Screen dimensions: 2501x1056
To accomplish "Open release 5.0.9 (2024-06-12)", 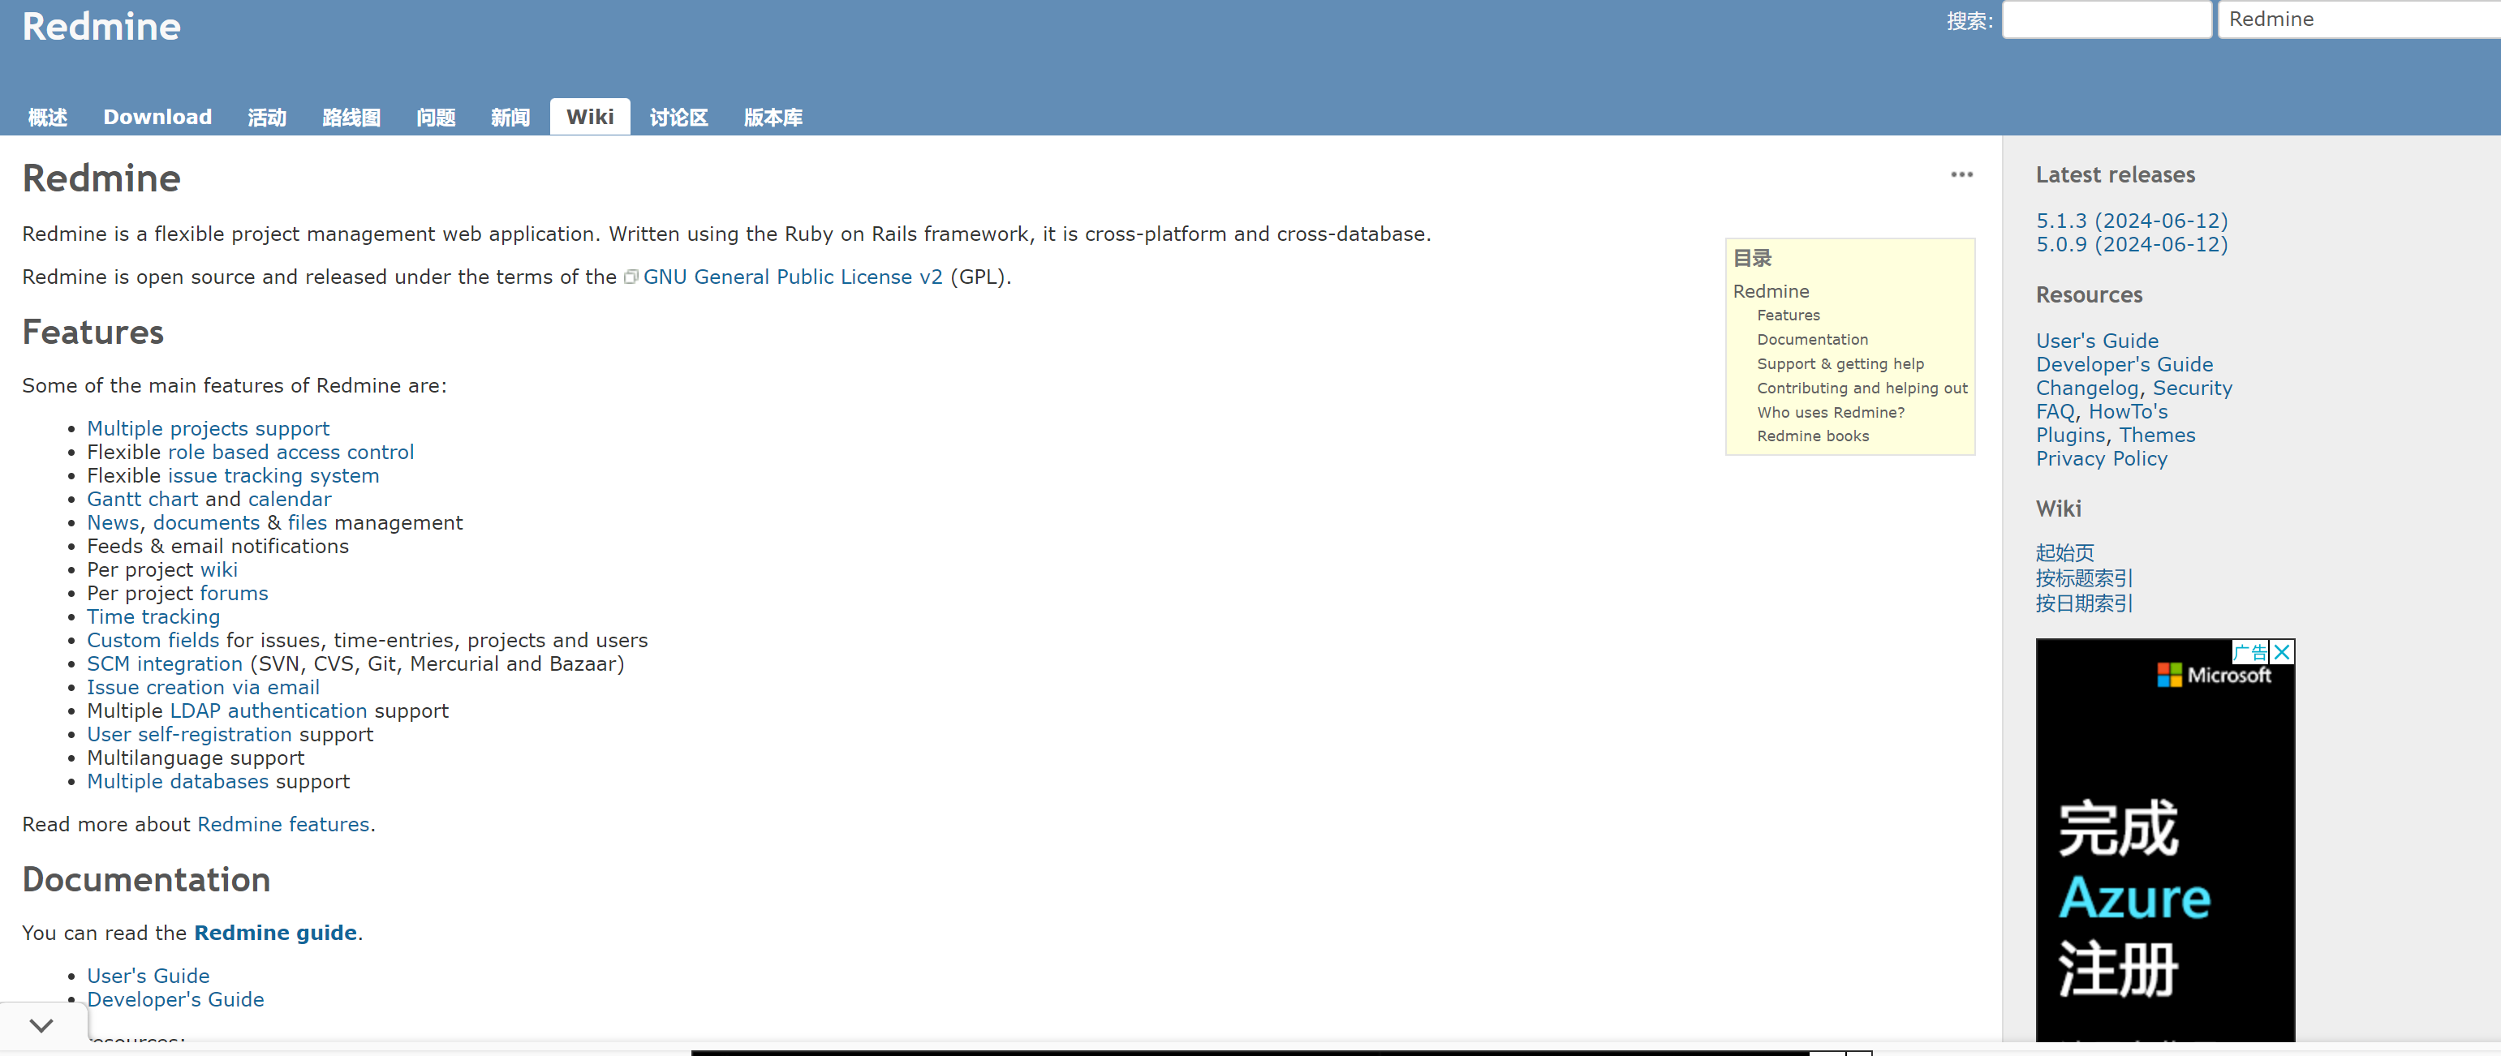I will click(x=2132, y=243).
